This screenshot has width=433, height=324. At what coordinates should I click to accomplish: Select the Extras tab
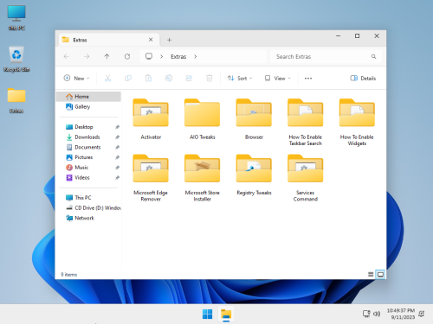(x=108, y=40)
